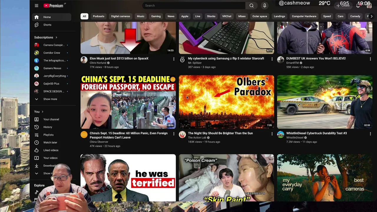
Task: Click avatar beside DUMBEST UK Answers title
Action: click(281, 60)
